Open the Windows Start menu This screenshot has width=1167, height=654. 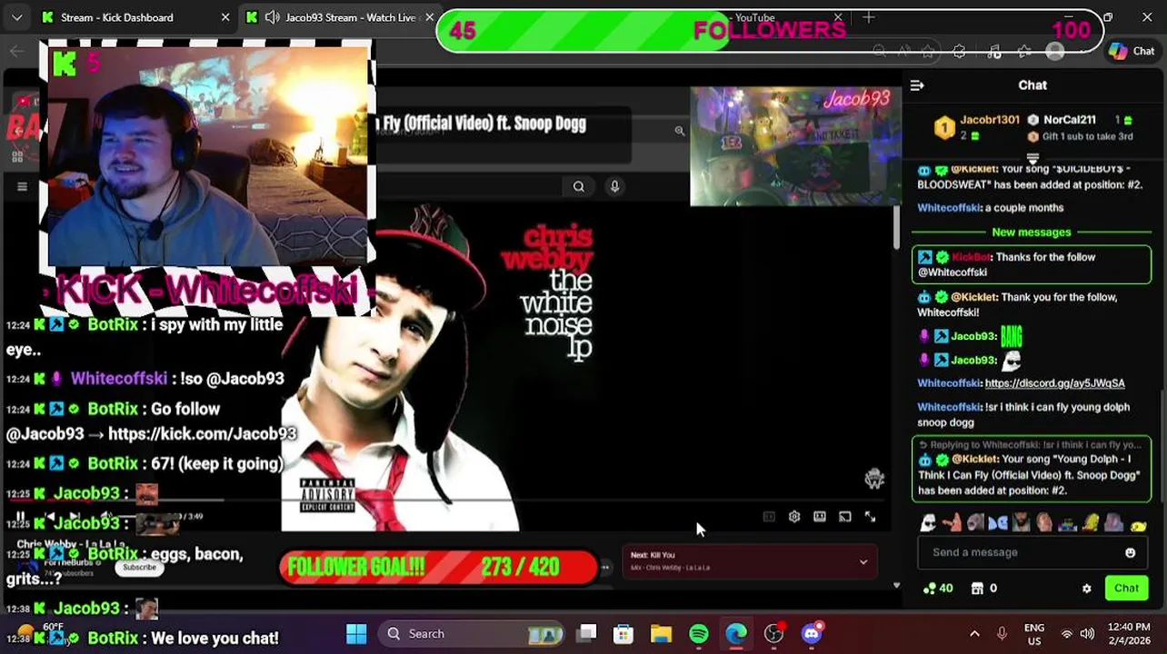356,634
